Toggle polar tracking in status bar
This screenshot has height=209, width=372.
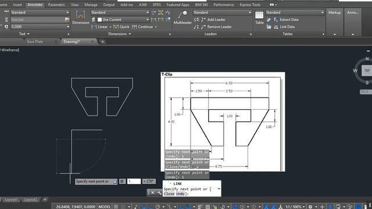[158, 207]
